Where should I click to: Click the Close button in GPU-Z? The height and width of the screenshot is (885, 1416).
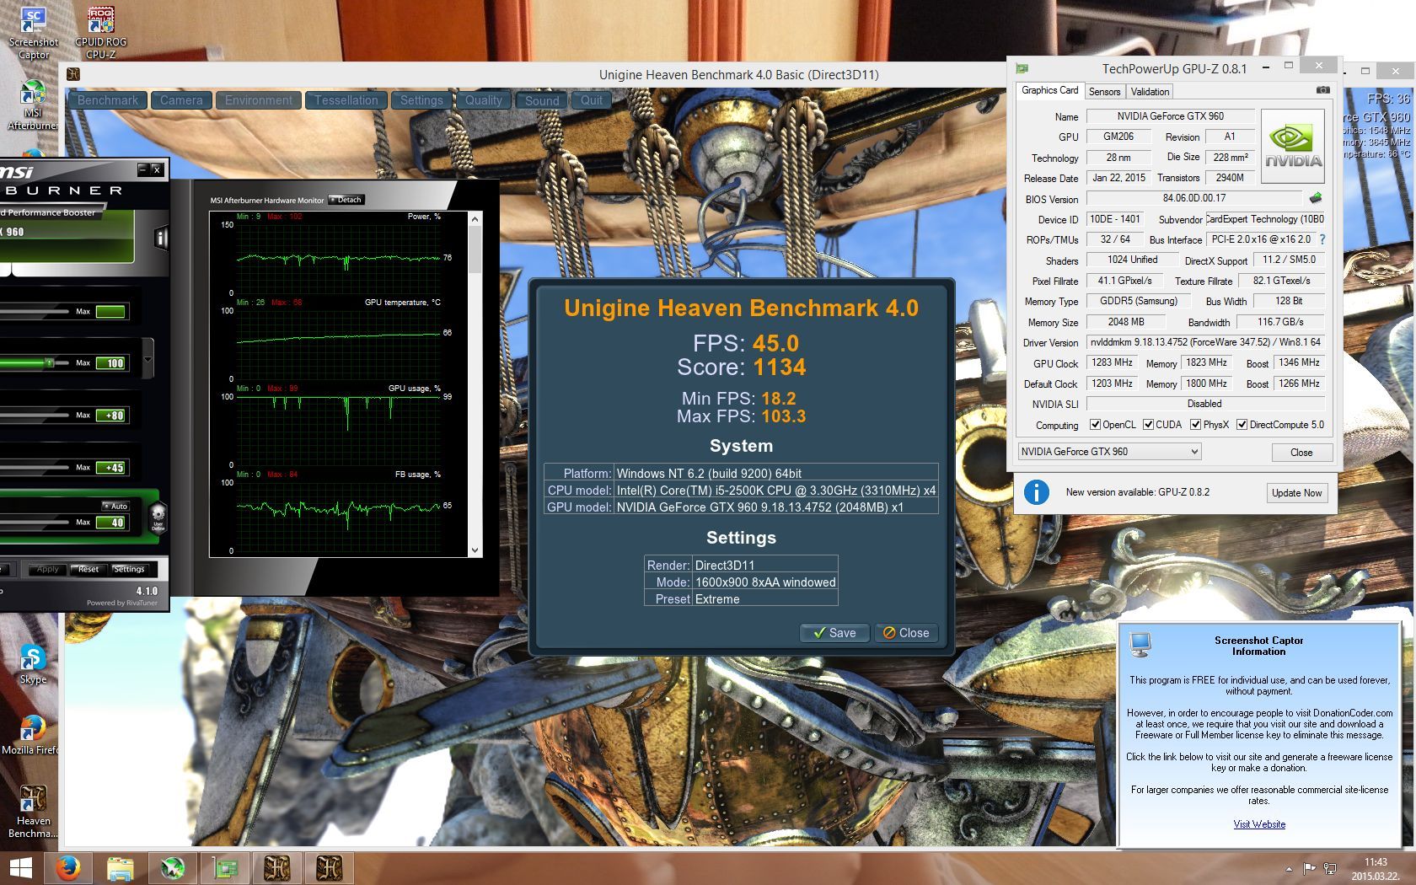pos(1301,453)
